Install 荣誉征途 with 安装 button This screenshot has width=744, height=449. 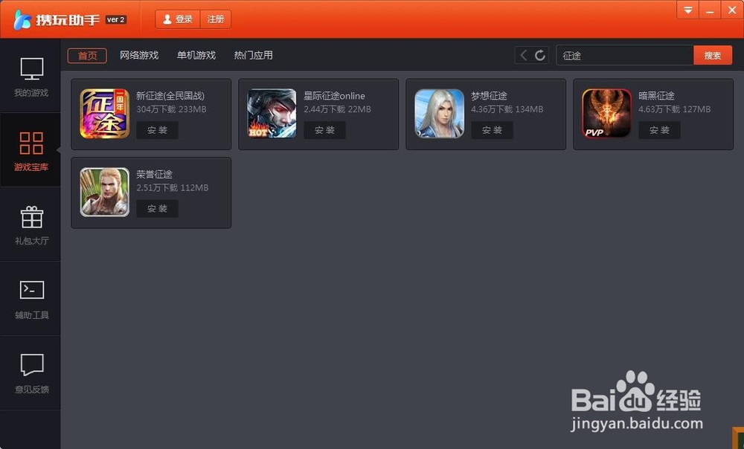158,209
